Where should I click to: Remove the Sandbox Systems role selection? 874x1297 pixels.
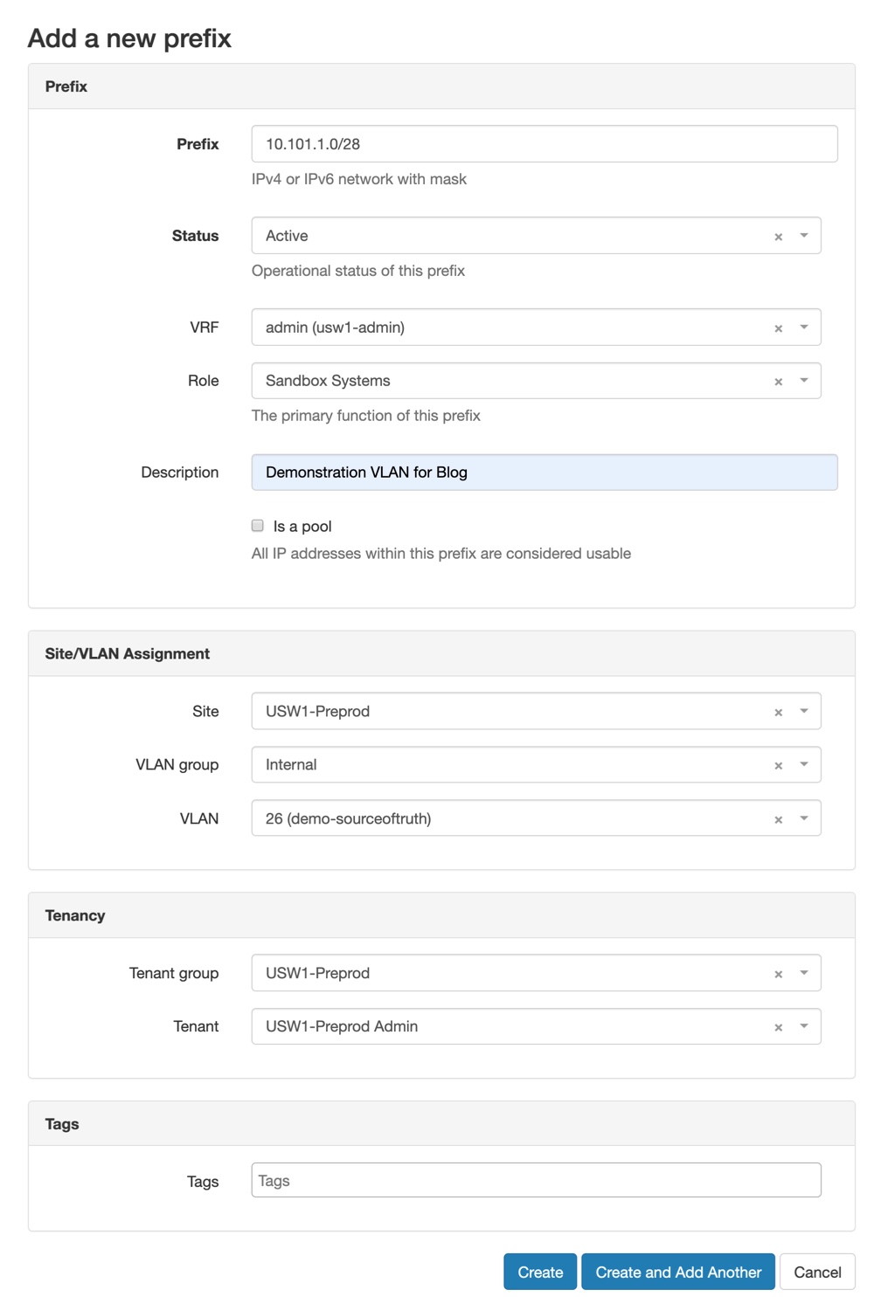click(x=778, y=382)
